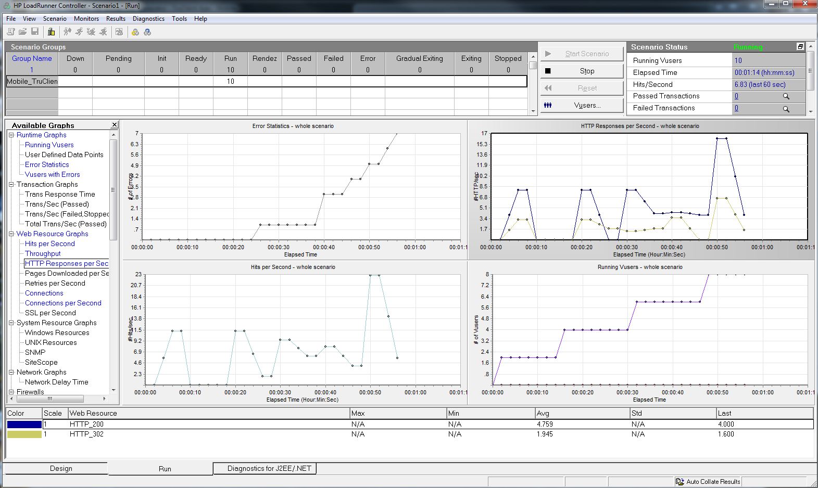Screen dimensions: 818x488
Task: Click the Gradual Stop Vusers hourglass-figure icon
Action: 91,32
